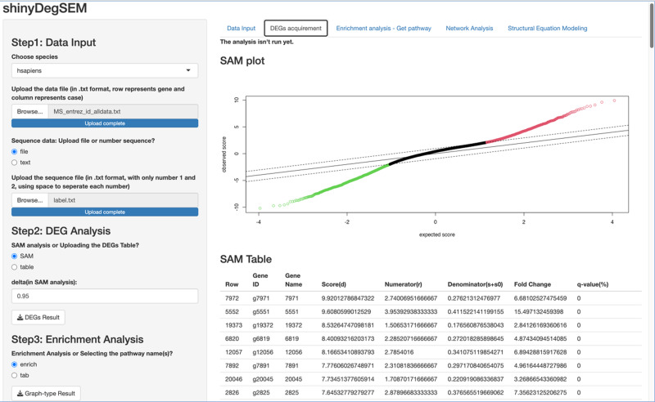This screenshot has height=402, width=655.
Task: Click gene ID cell g6819
Action: [x=261, y=338]
